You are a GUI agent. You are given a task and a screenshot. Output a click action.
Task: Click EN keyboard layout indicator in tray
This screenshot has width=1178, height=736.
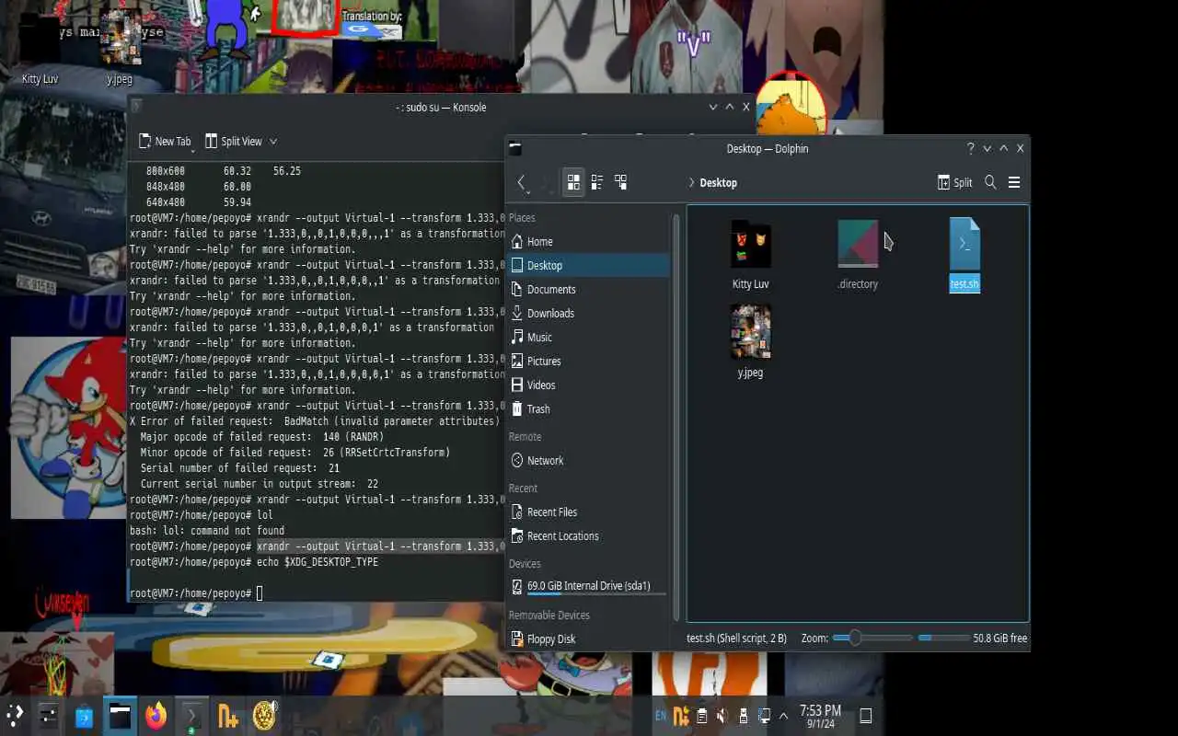[x=661, y=715]
